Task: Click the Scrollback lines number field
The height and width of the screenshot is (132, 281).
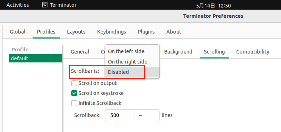Action: 120,115
